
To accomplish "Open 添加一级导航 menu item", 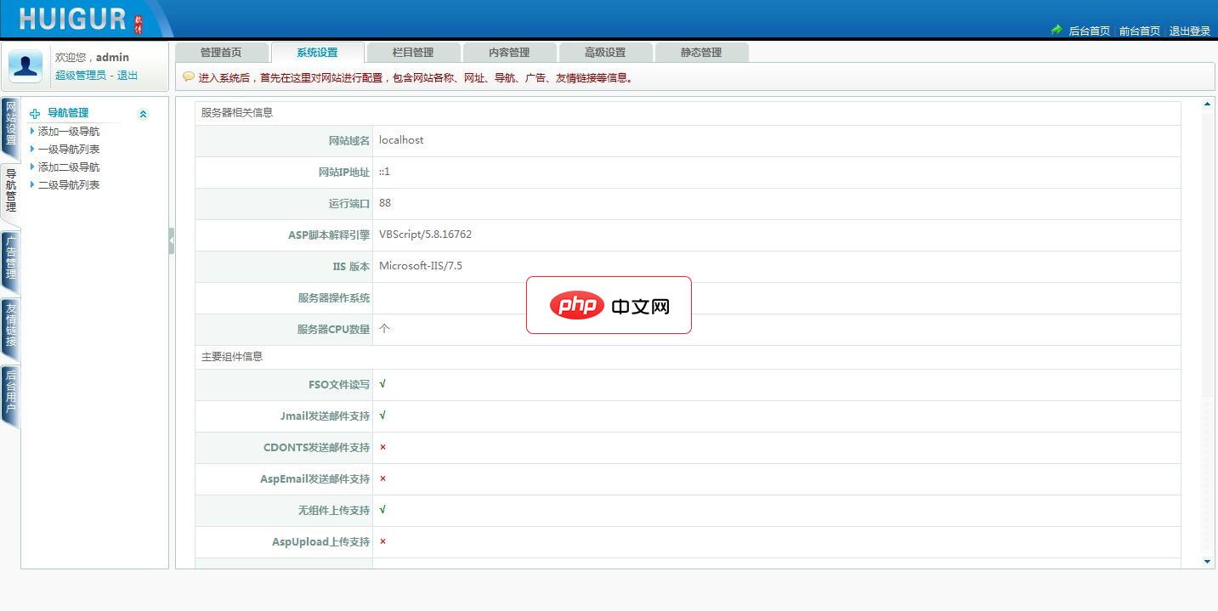I will coord(69,132).
